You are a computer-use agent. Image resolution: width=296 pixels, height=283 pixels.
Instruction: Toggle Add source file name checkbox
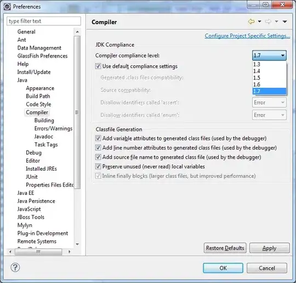tap(98, 157)
